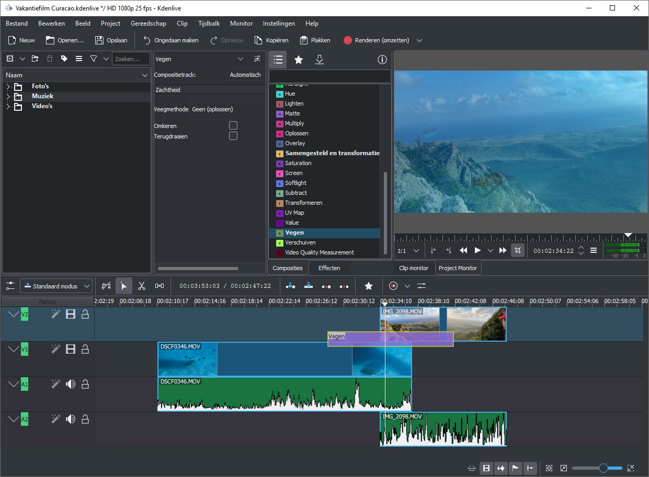Screen dimensions: 649x477
Task: Select the razor (scissors) tool
Action: (141, 286)
